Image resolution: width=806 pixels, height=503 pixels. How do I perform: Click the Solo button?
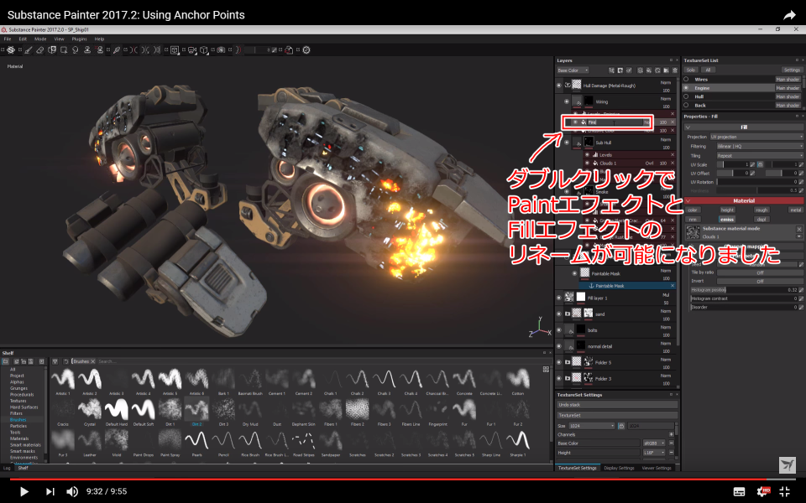(x=690, y=70)
